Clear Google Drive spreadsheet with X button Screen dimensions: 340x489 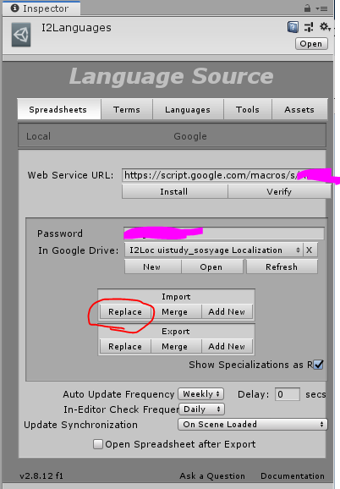point(310,250)
